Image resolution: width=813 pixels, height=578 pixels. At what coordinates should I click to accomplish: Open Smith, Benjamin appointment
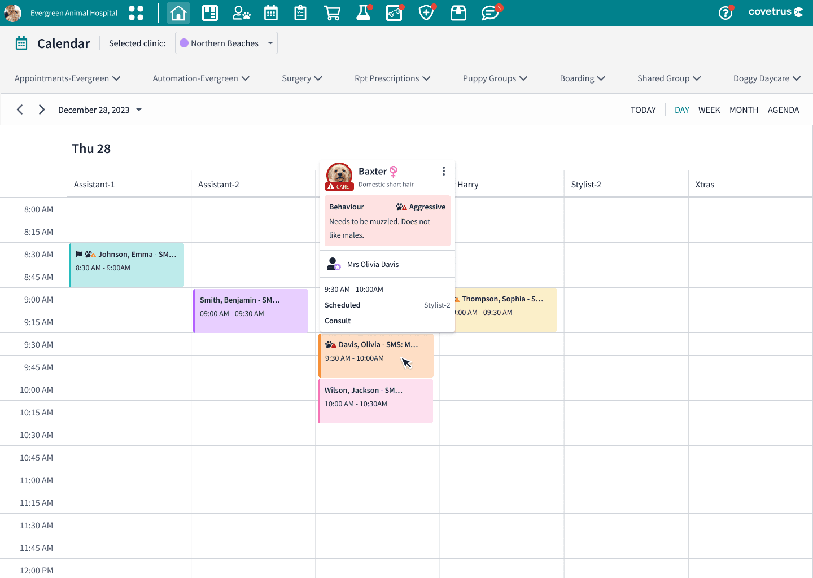pyautogui.click(x=251, y=310)
